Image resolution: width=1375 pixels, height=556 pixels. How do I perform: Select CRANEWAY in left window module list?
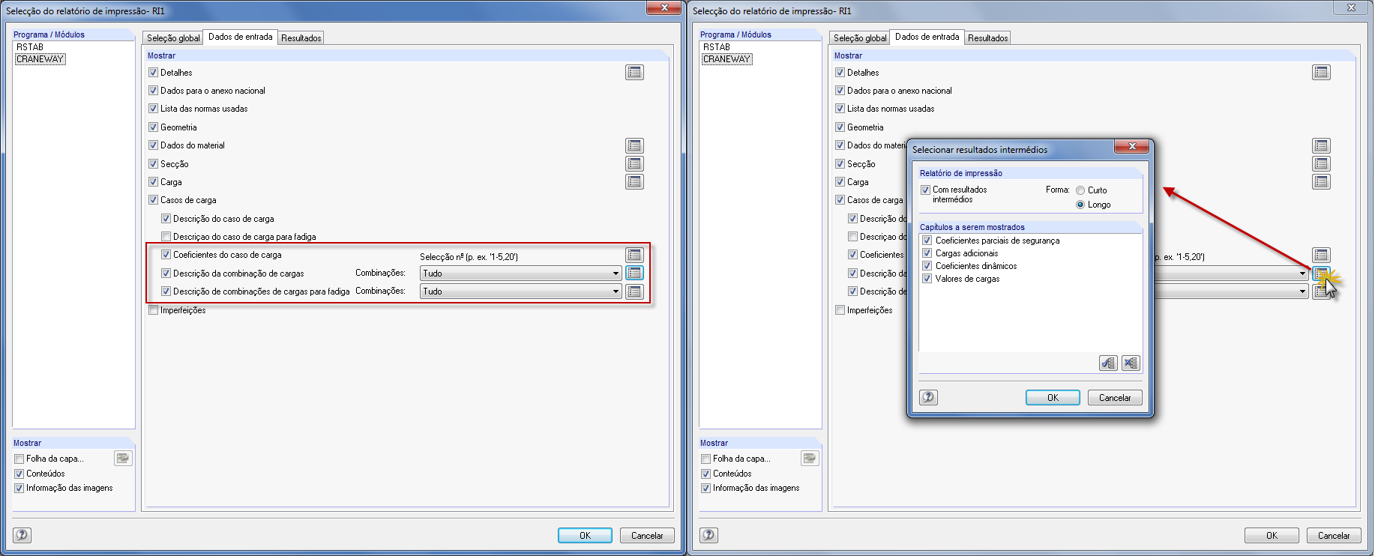click(x=40, y=59)
